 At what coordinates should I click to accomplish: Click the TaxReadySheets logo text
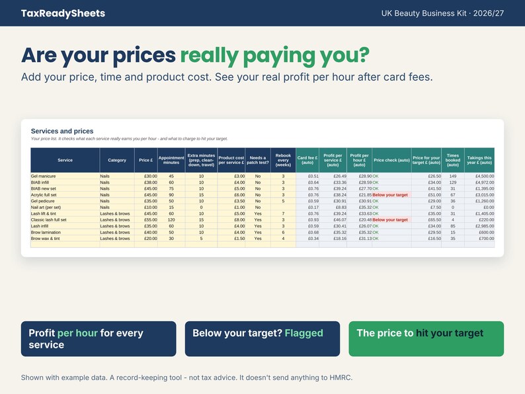pyautogui.click(x=63, y=13)
